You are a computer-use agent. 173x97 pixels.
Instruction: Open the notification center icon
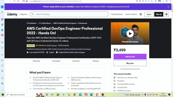pyautogui.click(x=169, y=95)
